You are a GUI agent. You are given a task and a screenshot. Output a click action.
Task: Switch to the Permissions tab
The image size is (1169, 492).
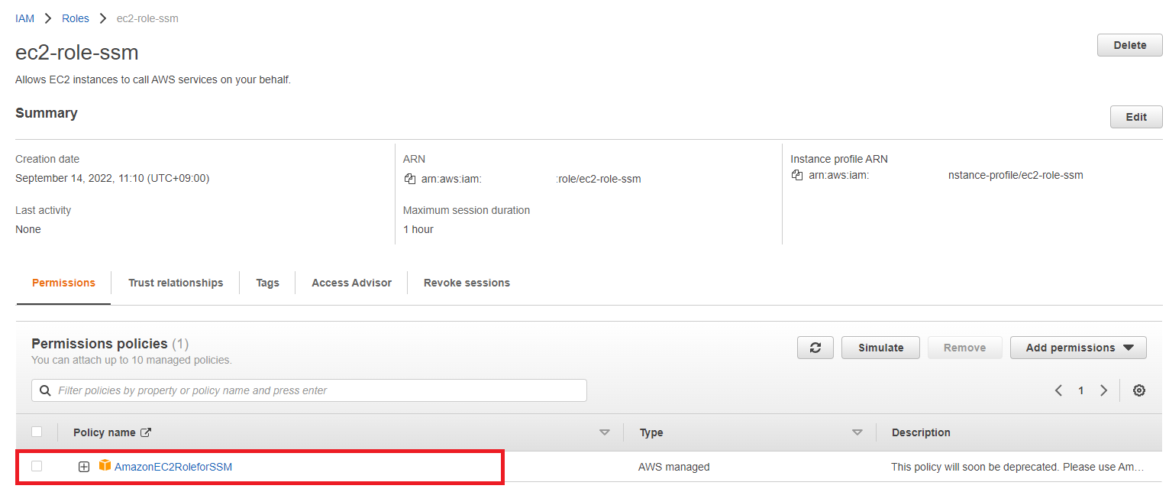tap(63, 283)
